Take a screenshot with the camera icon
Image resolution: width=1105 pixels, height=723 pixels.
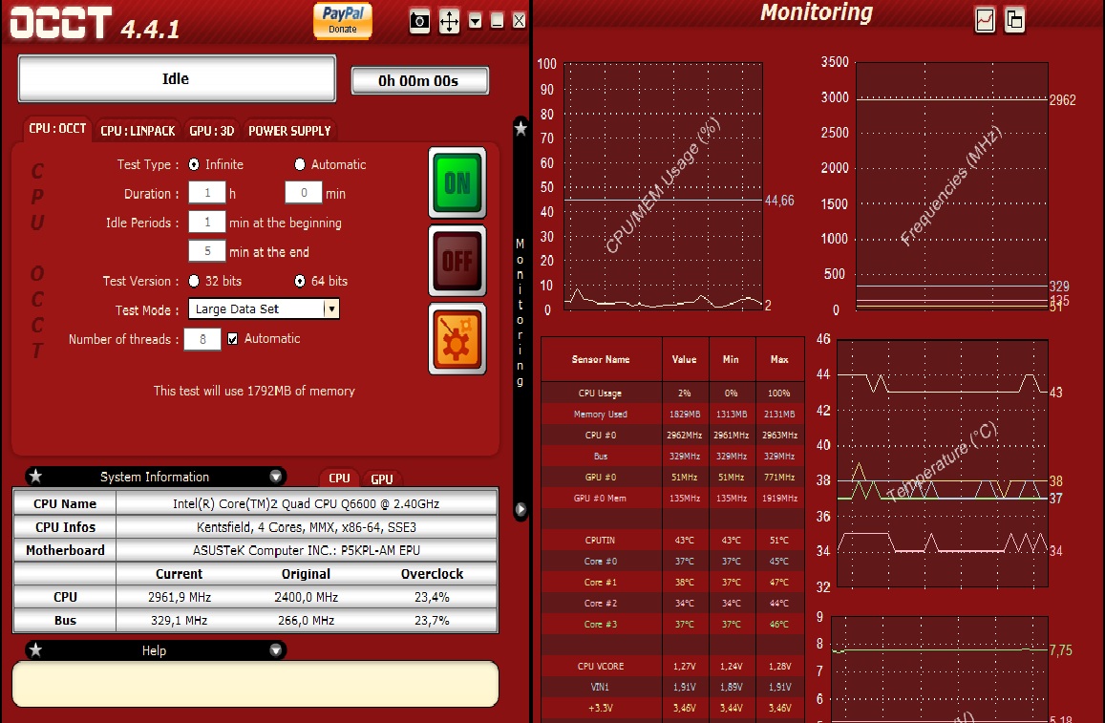(x=419, y=21)
